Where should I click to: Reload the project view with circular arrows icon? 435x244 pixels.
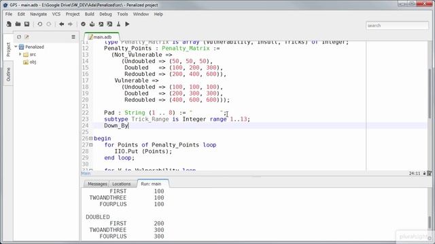[x=19, y=37]
